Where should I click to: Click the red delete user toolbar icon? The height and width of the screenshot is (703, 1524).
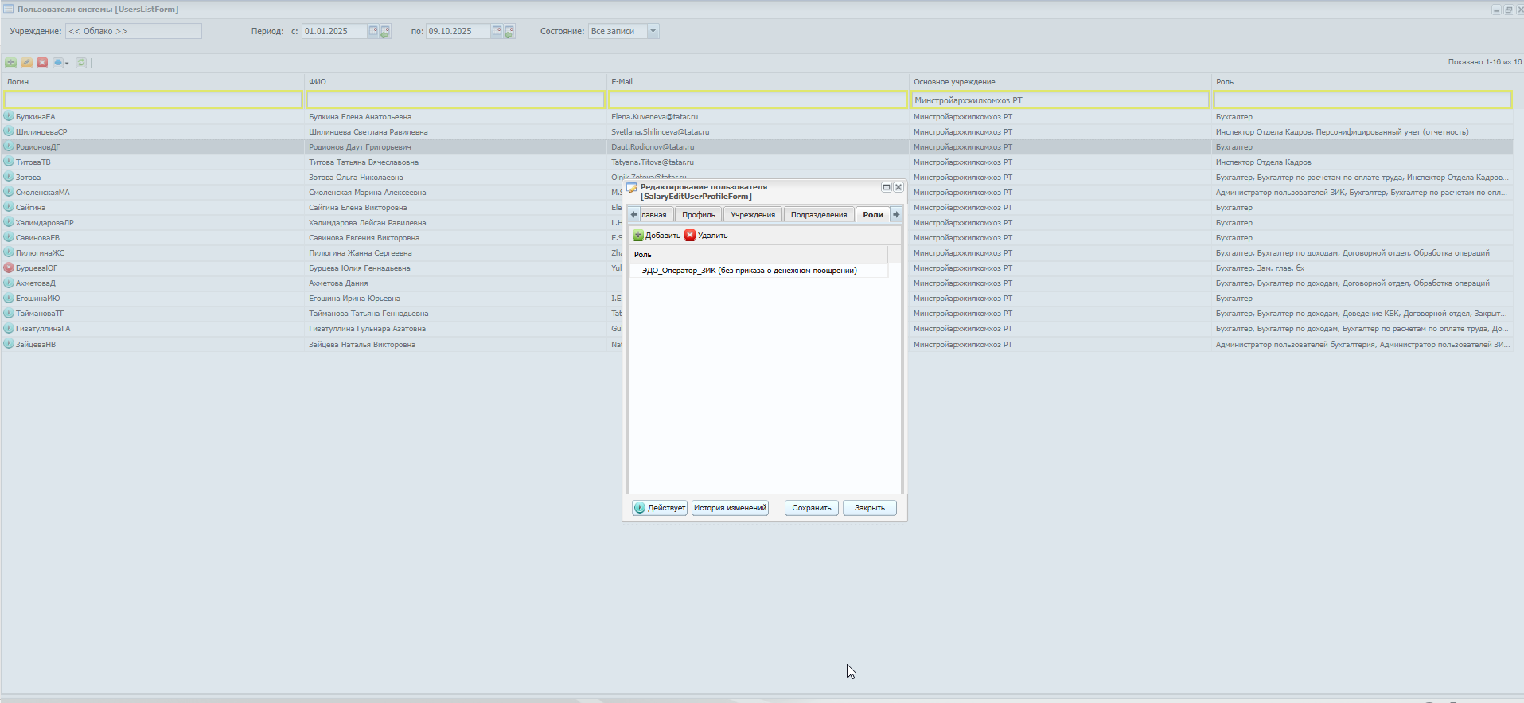pos(42,63)
